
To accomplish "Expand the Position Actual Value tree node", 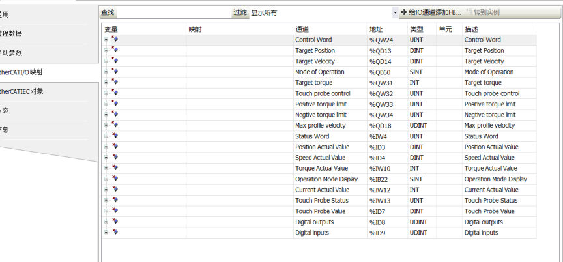I will click(106, 147).
